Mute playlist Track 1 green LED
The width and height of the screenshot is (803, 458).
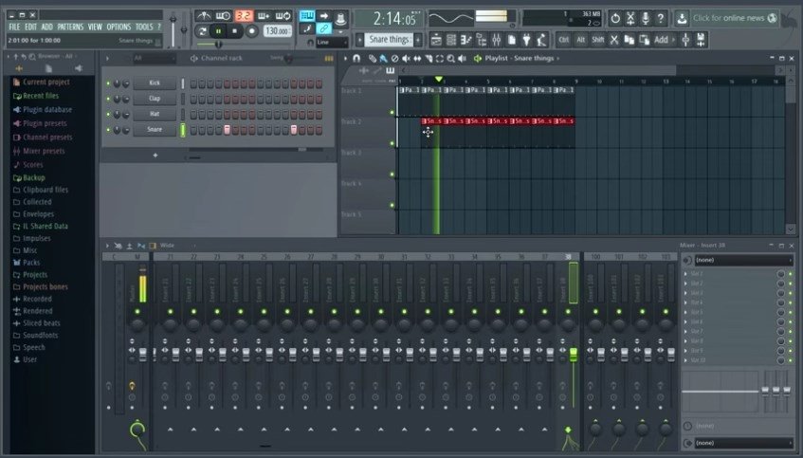392,112
